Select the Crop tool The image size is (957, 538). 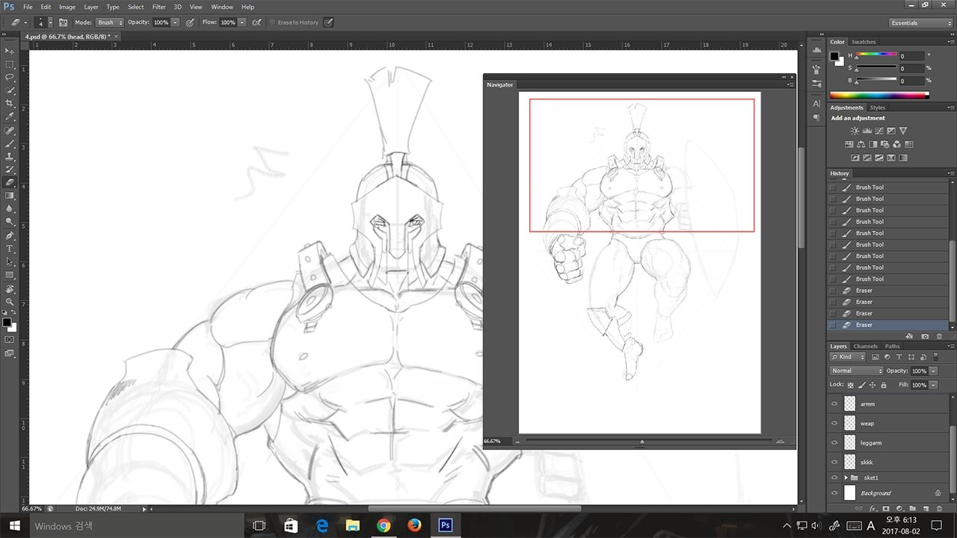tap(10, 103)
